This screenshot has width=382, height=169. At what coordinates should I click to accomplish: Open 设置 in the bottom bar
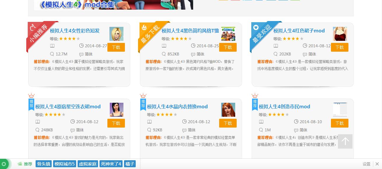tap(367, 164)
